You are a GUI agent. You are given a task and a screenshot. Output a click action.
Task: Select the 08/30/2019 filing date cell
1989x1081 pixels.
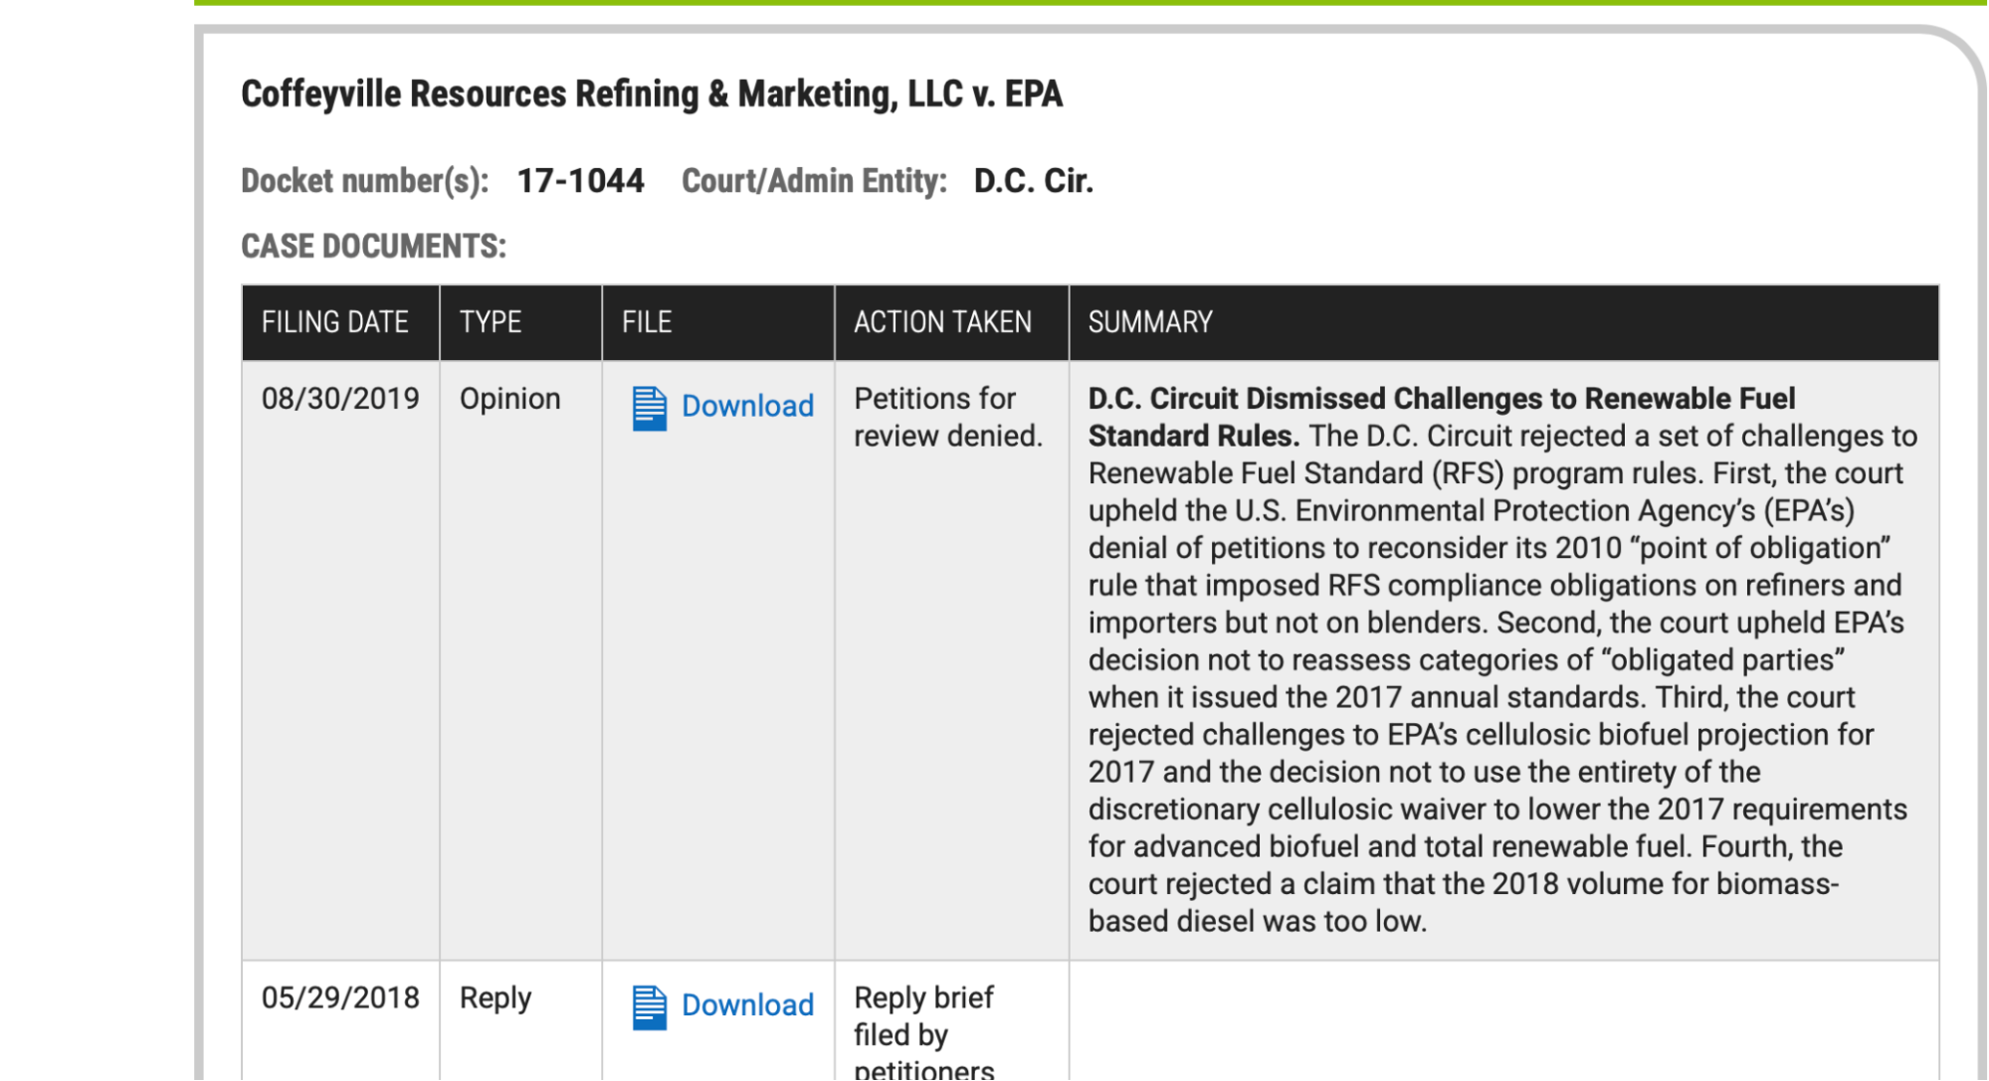[340, 399]
